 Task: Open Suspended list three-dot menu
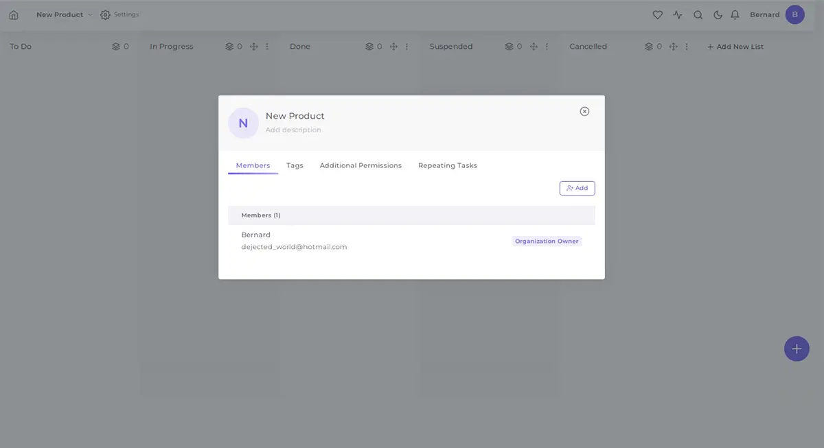pyautogui.click(x=547, y=47)
